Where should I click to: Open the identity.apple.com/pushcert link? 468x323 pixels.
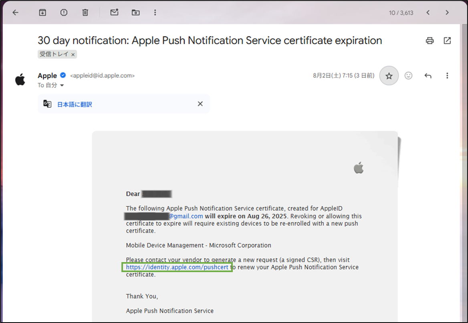click(x=177, y=267)
